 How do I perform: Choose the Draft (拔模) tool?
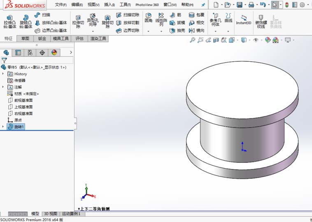pos(177,23)
